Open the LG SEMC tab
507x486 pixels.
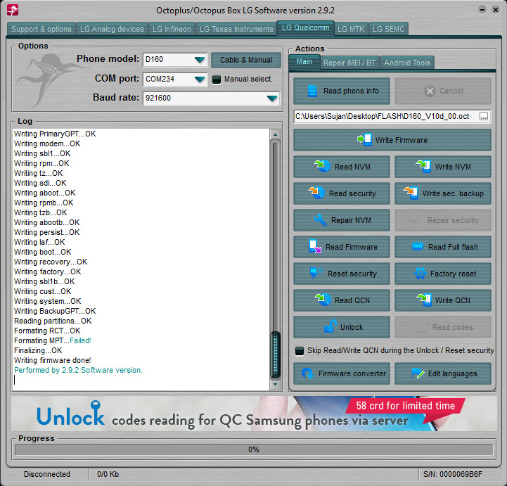388,29
